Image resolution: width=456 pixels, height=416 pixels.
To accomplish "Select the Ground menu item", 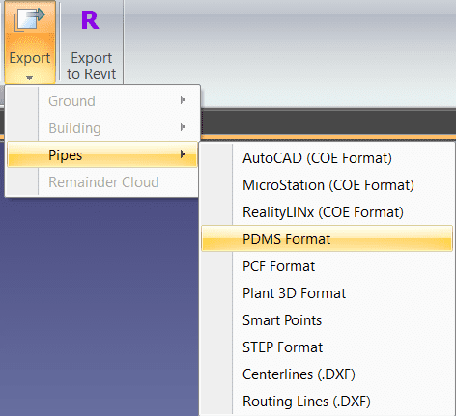I will click(102, 100).
